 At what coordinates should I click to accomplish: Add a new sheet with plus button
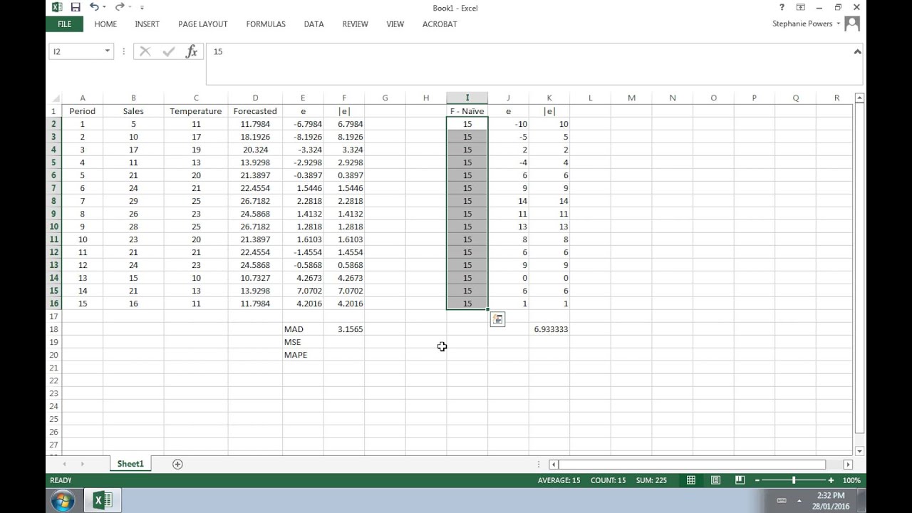pyautogui.click(x=178, y=464)
